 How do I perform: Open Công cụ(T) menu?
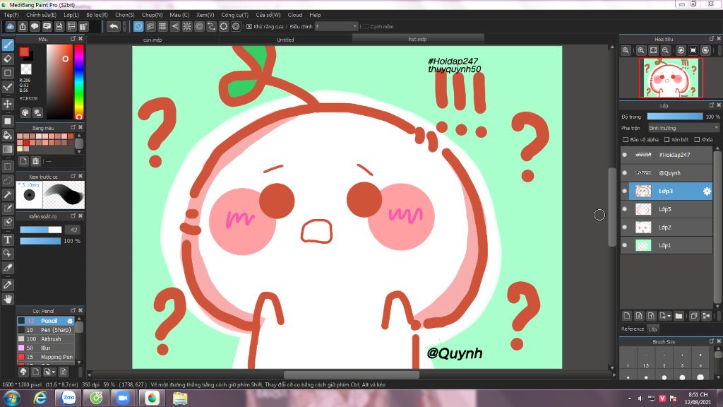(234, 15)
